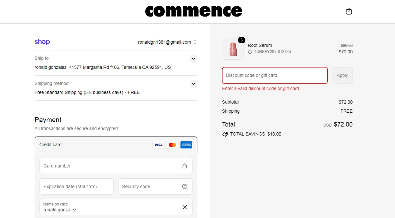Click the quantity badge showing 3
Image resolution: width=395 pixels, height=218 pixels.
point(241,40)
